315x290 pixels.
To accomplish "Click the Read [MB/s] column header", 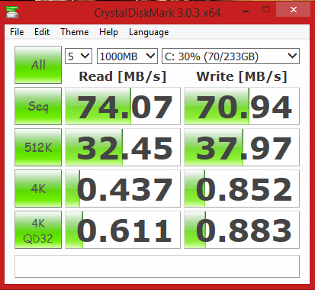I will tap(123, 76).
